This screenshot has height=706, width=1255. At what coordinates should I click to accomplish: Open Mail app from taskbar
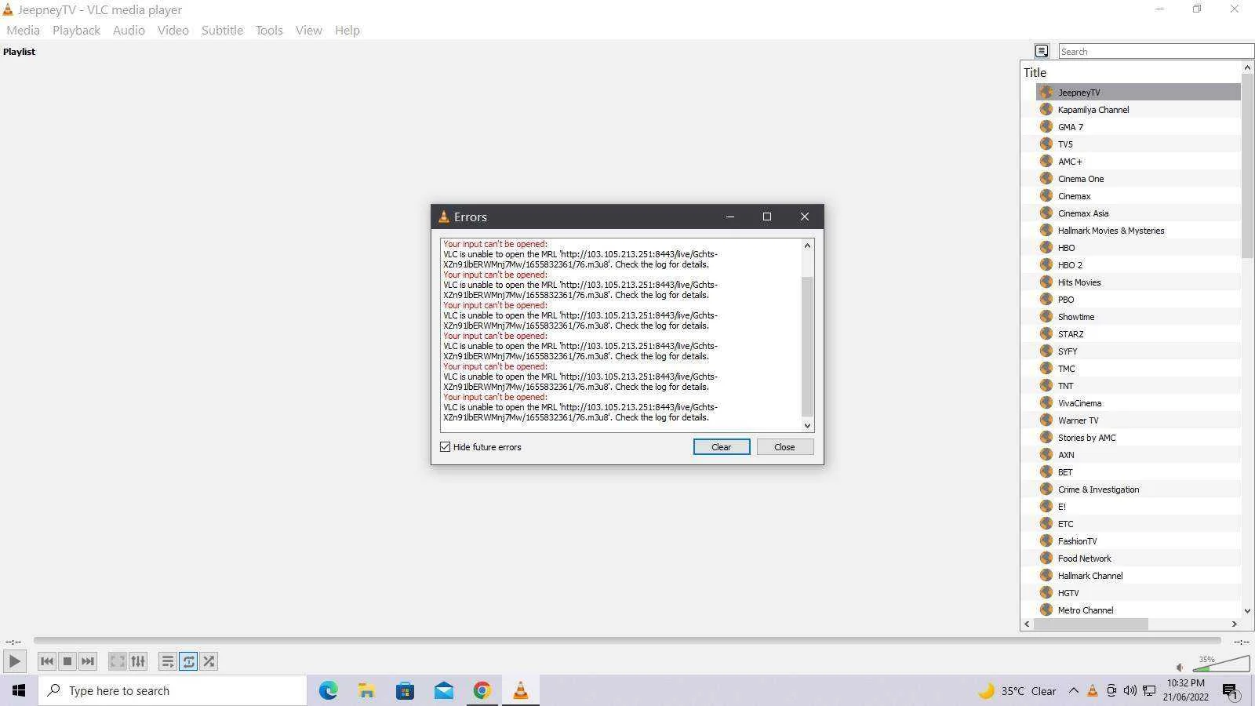click(x=443, y=690)
